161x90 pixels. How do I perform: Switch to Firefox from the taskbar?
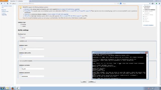(x=13, y=88)
